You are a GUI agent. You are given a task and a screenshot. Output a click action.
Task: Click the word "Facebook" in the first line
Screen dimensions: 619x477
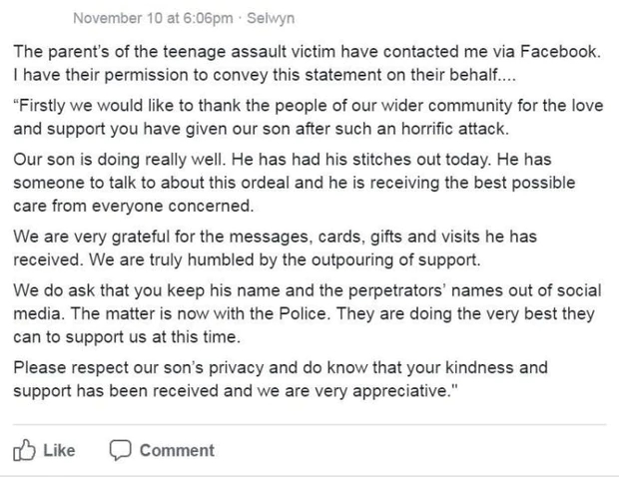[560, 52]
